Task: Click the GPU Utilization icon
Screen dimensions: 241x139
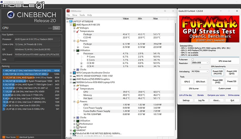Action: [x=78, y=121]
